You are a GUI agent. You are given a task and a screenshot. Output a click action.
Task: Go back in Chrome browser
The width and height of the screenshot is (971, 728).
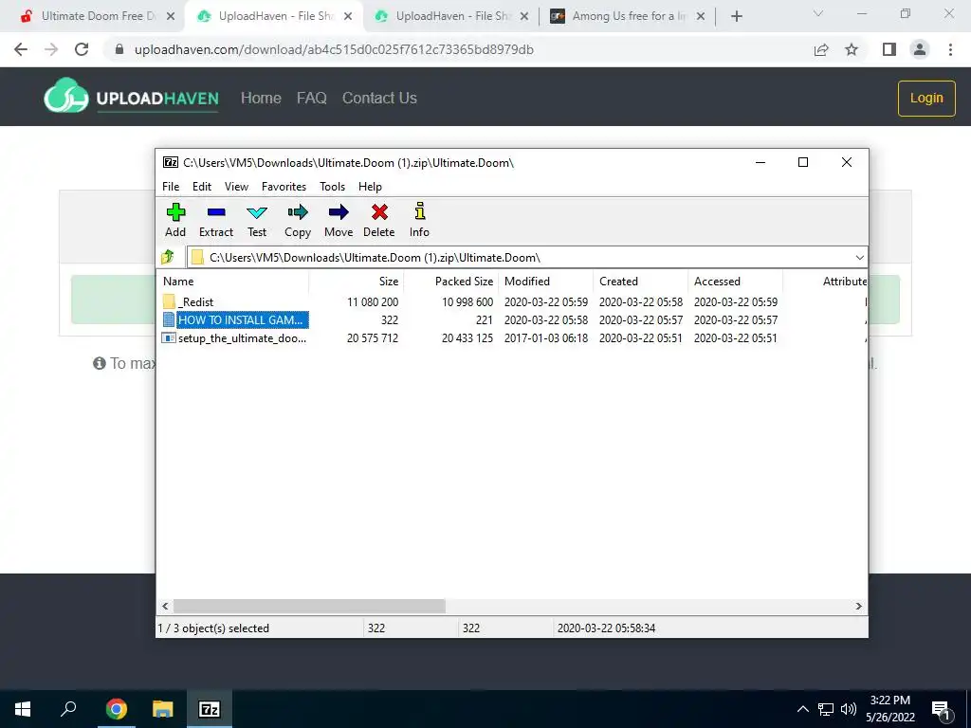click(21, 49)
